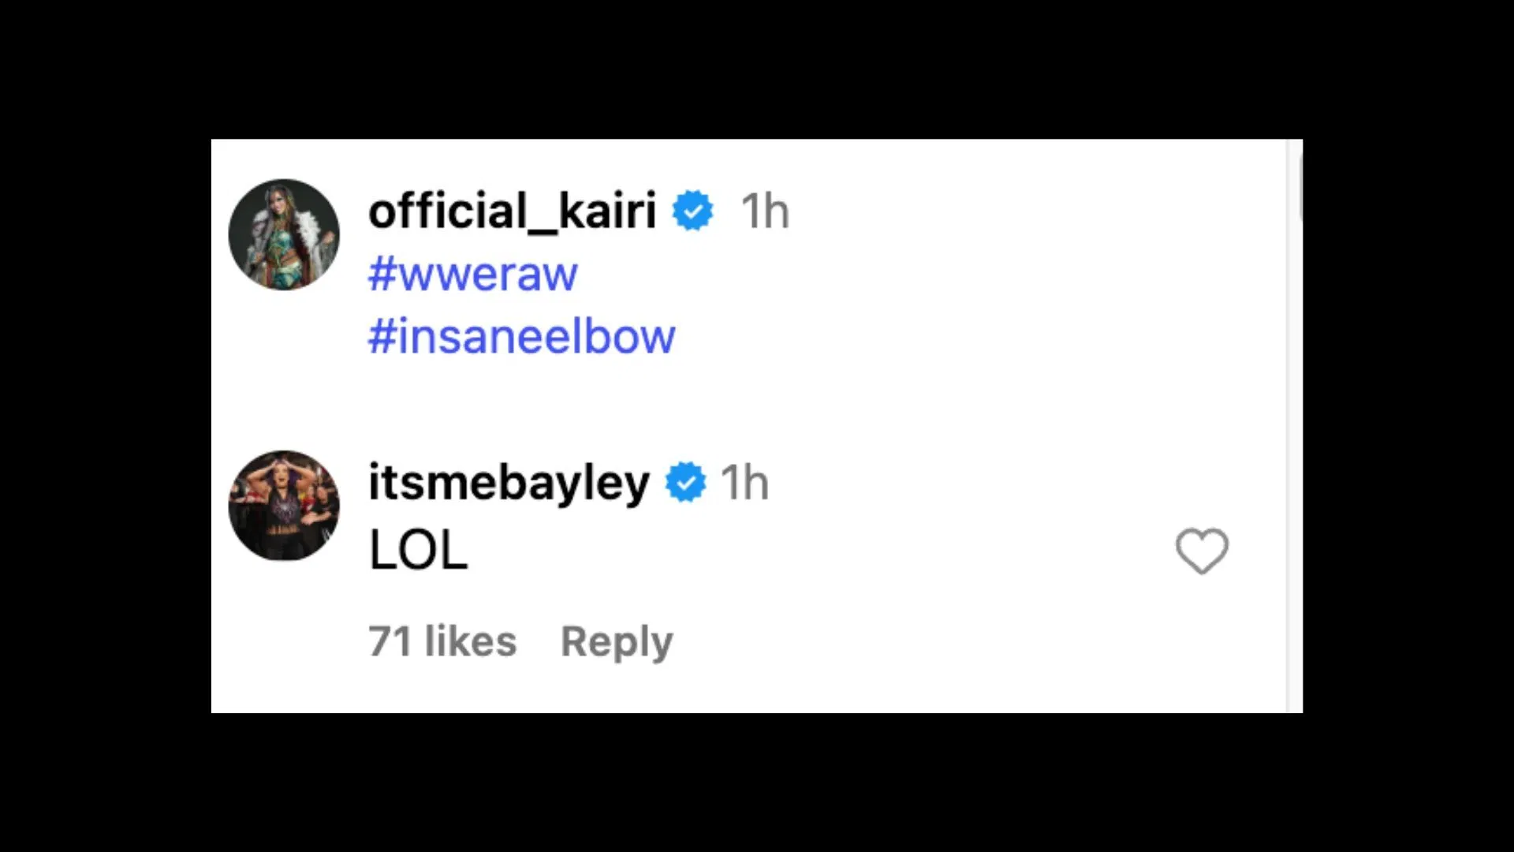Viewport: 1514px width, 852px height.
Task: Click the blank space between the two comments
Action: click(710, 402)
